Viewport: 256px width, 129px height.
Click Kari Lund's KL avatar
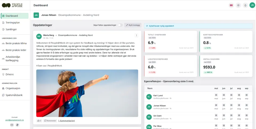(x=149, y=97)
